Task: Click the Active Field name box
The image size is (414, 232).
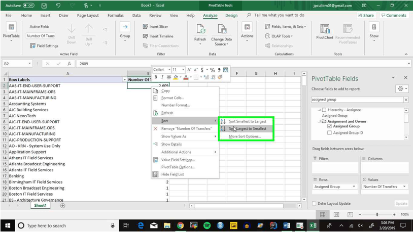Action: point(41,36)
